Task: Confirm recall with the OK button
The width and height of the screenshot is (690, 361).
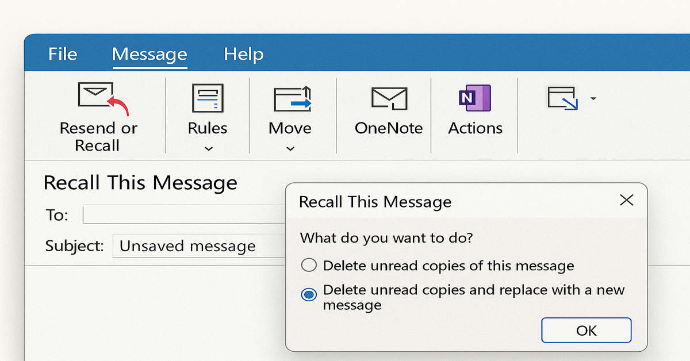Action: [x=586, y=331]
